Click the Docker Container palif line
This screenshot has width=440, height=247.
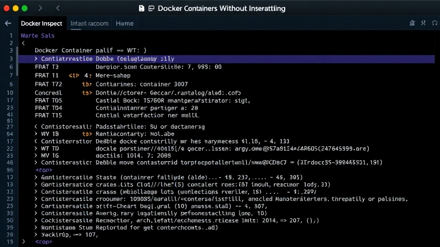tap(90, 51)
